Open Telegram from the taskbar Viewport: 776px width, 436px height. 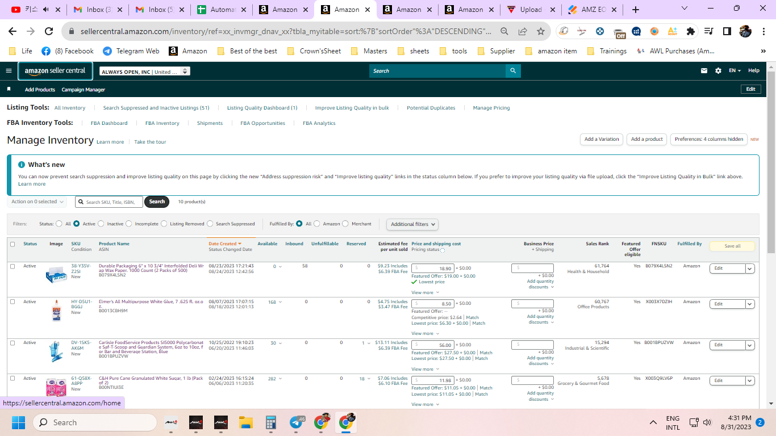(296, 422)
